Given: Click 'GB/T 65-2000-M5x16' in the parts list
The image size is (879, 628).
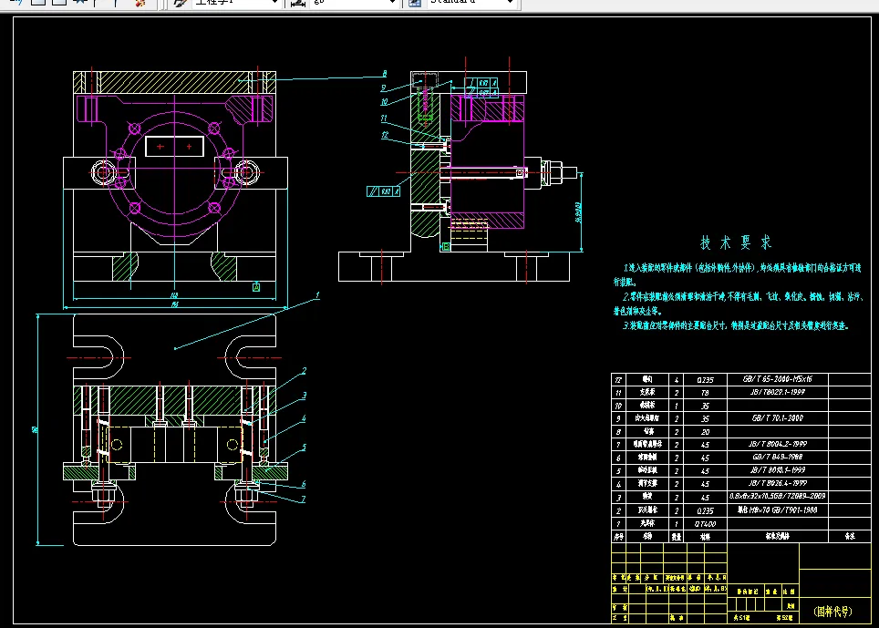Looking at the screenshot, I should click(x=777, y=379).
